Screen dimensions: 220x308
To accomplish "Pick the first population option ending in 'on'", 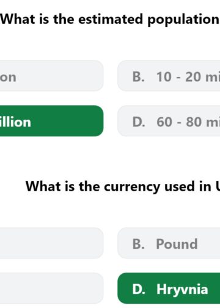I will click(51, 76).
